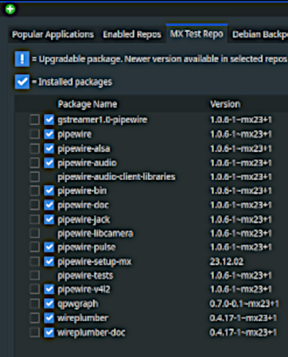Select the MX Test Repo tab
Viewport: 288px width, 357px height.
197,33
